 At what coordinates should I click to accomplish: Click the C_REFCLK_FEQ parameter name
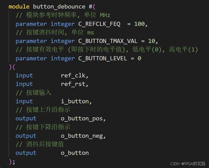(x=99, y=24)
